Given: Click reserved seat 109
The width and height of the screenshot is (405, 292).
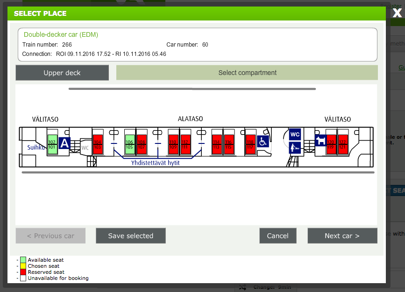Looking at the screenshot, I should (x=173, y=149).
